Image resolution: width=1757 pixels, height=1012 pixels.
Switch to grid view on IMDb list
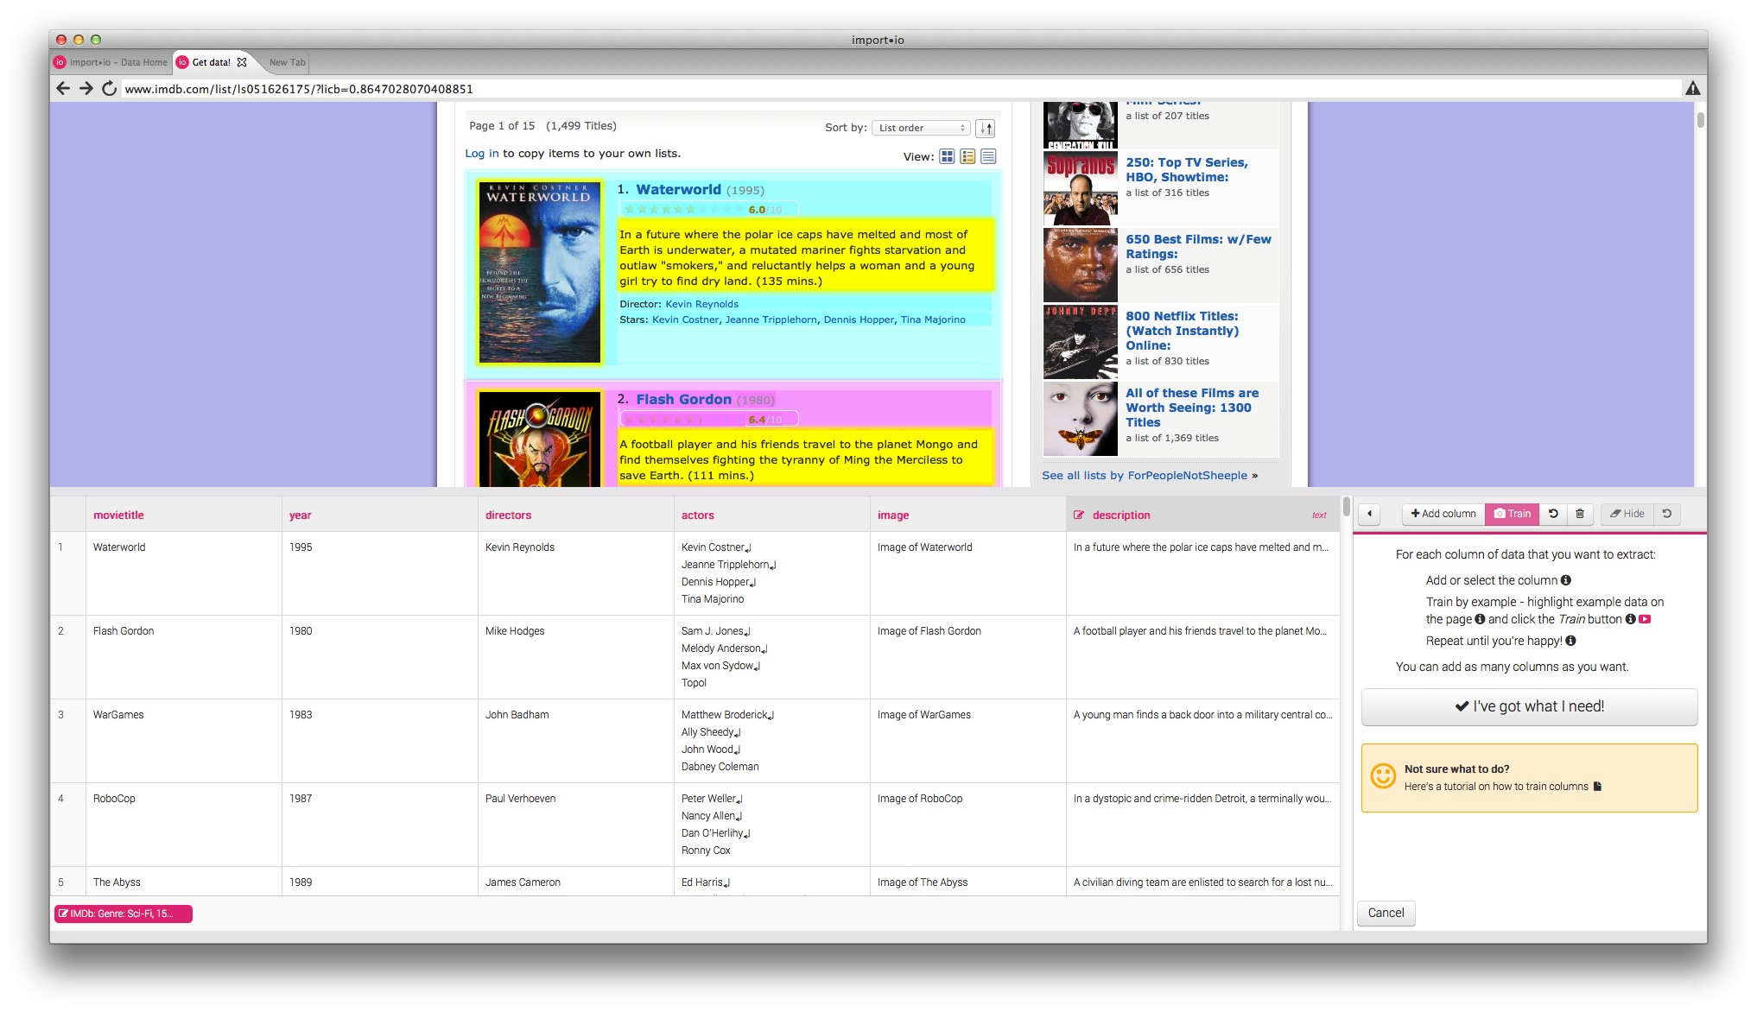pyautogui.click(x=947, y=156)
